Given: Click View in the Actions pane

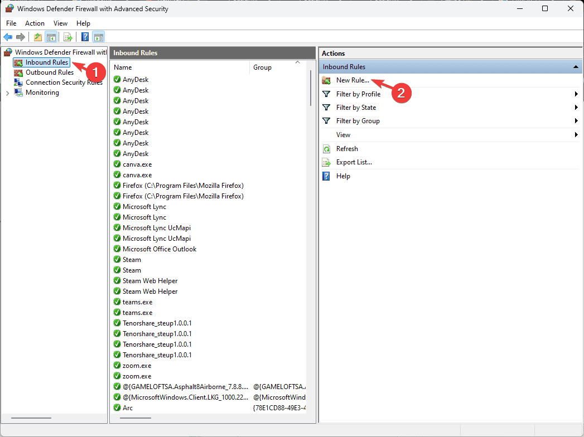Looking at the screenshot, I should click(343, 135).
